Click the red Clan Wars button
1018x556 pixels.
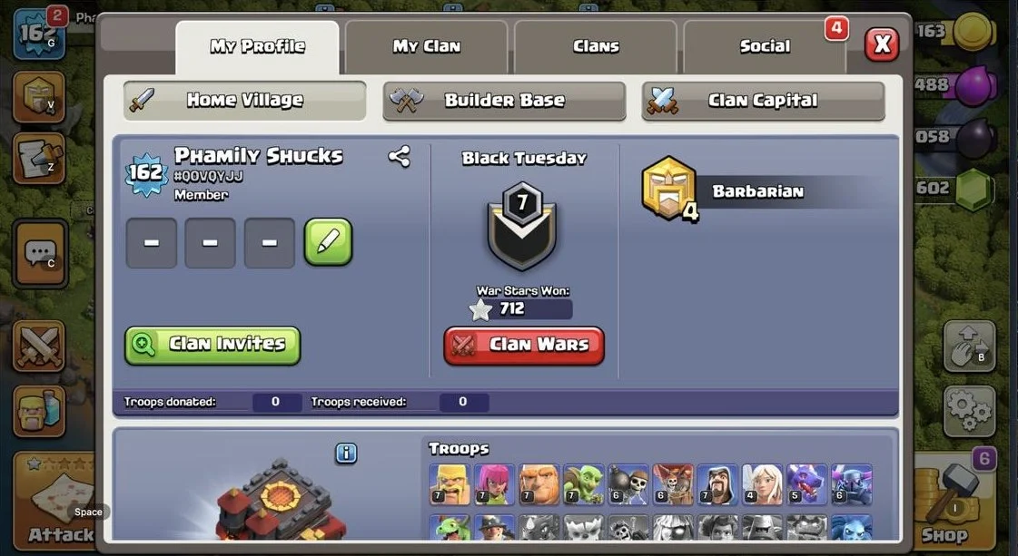[524, 346]
